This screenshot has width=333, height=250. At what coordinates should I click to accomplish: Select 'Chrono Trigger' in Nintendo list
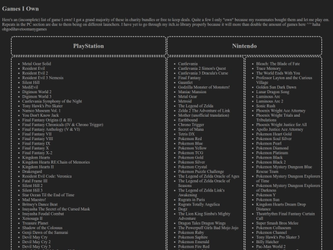[x=191, y=125]
